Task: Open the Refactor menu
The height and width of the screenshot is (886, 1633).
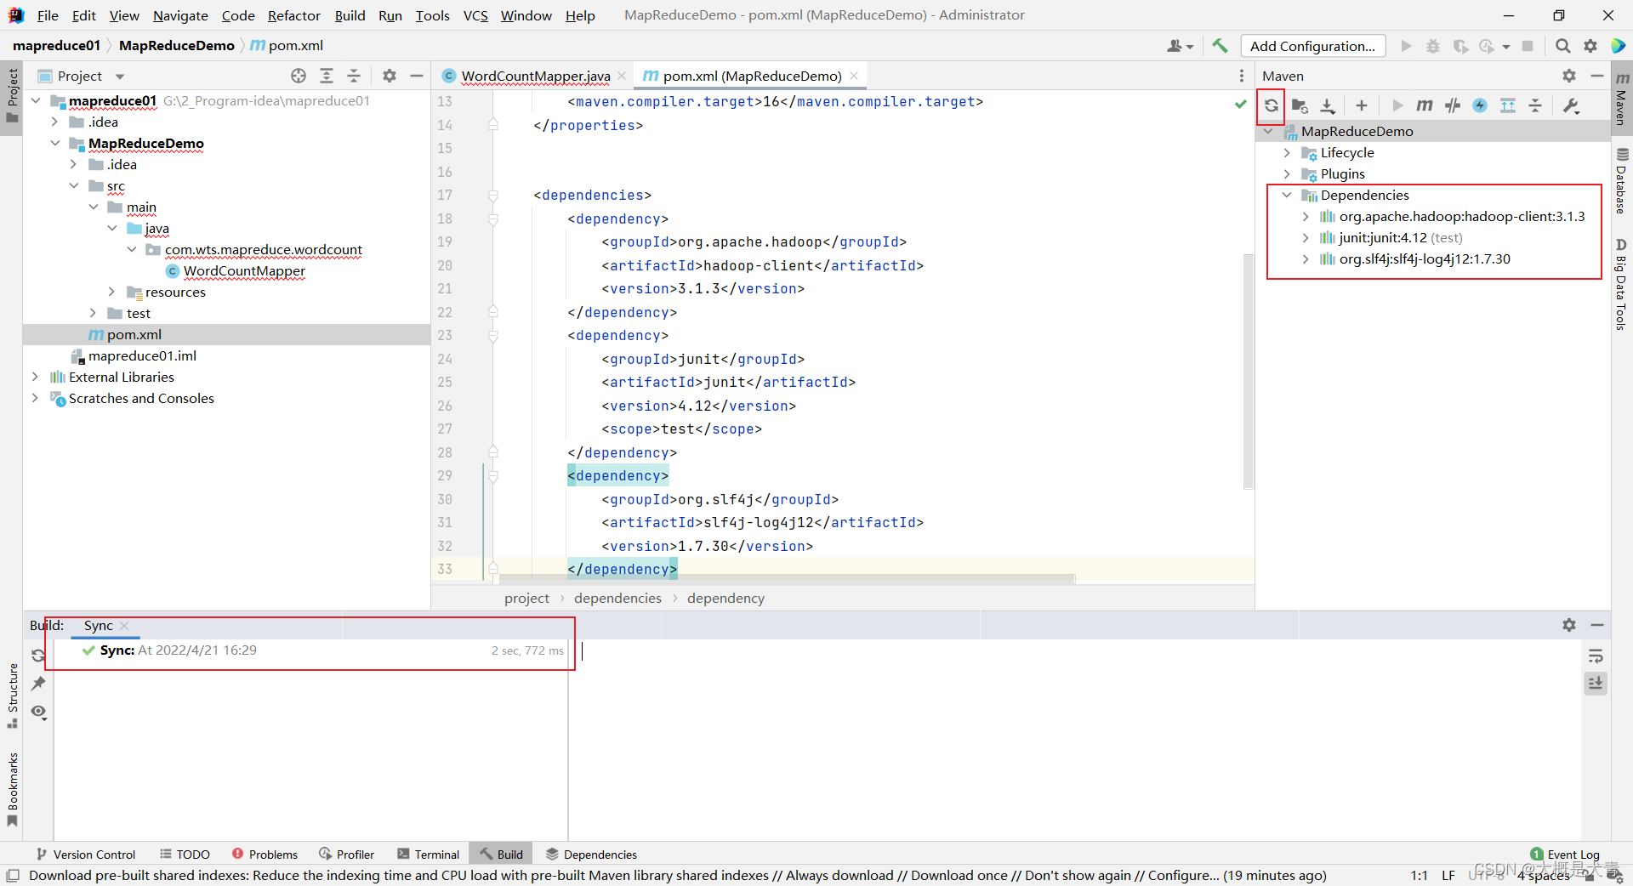Action: click(293, 15)
